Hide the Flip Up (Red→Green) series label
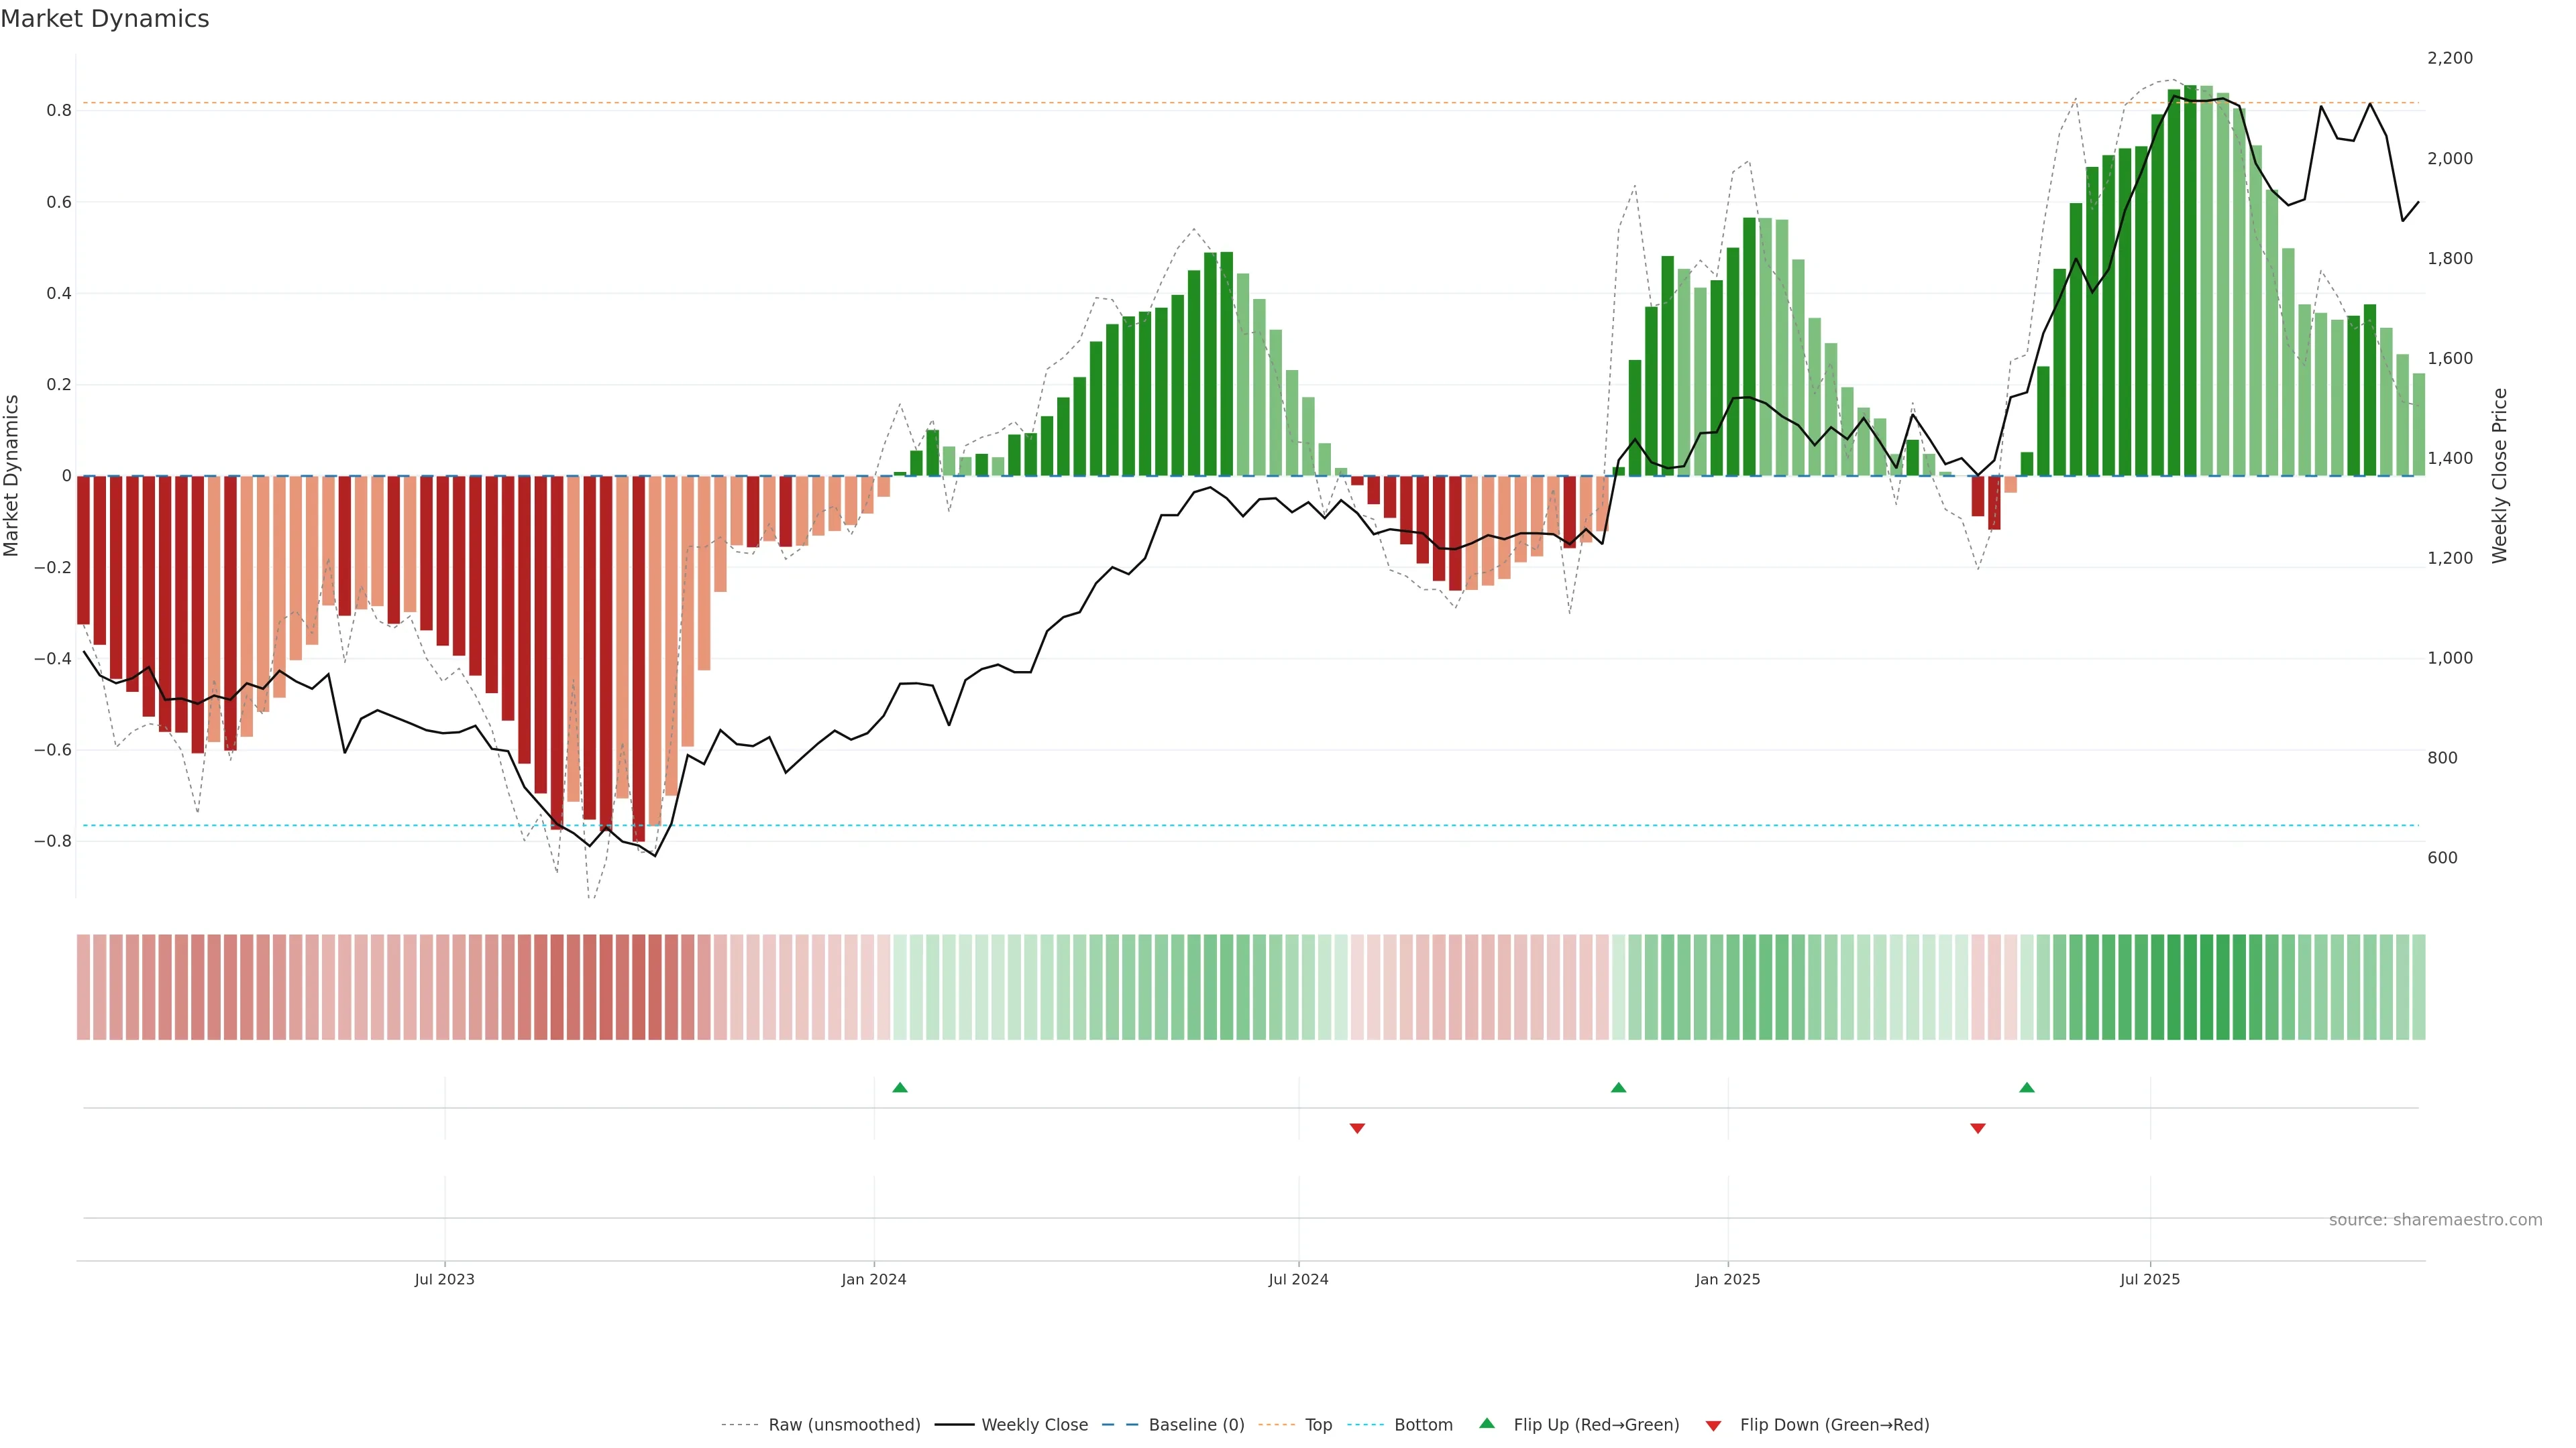Screen dimensions: 2576x1448 pyautogui.click(x=1596, y=1425)
